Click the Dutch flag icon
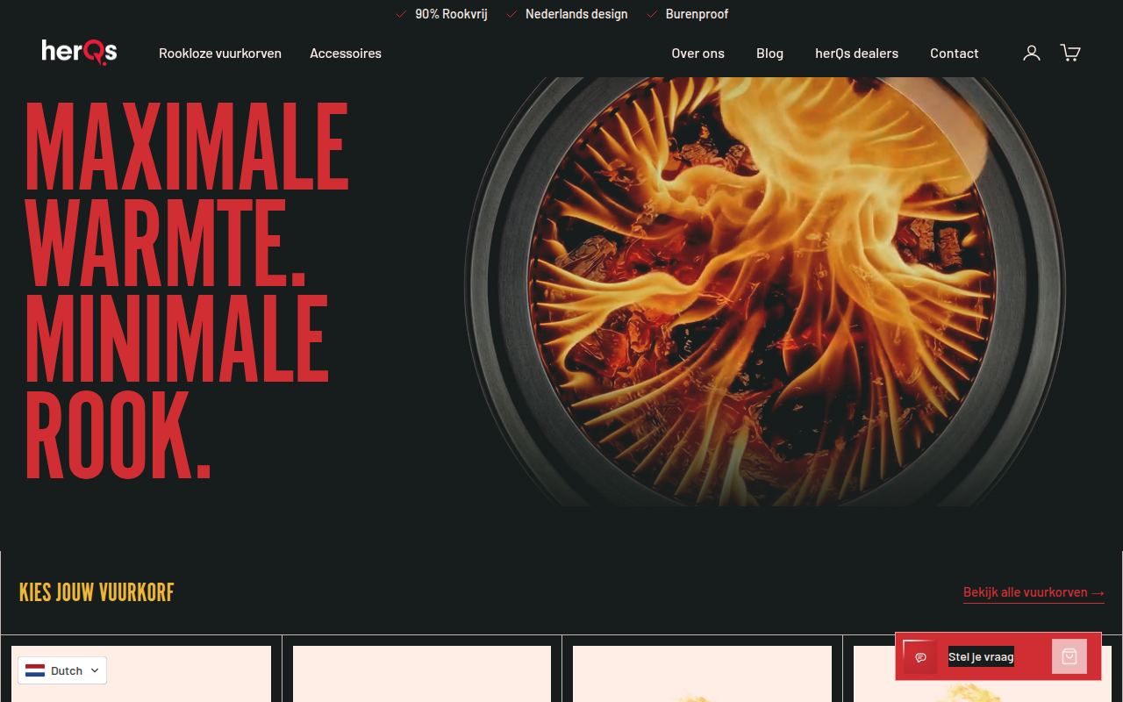 coord(35,670)
